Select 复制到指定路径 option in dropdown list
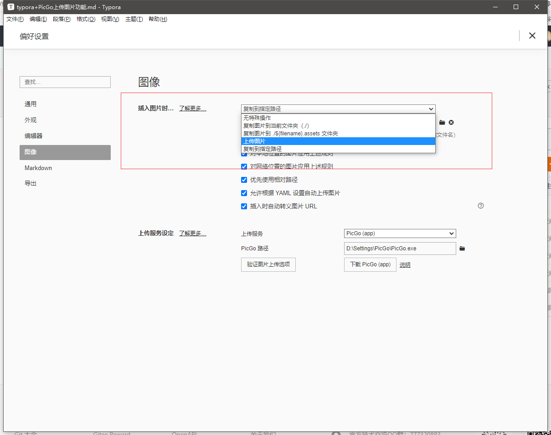 (338, 149)
